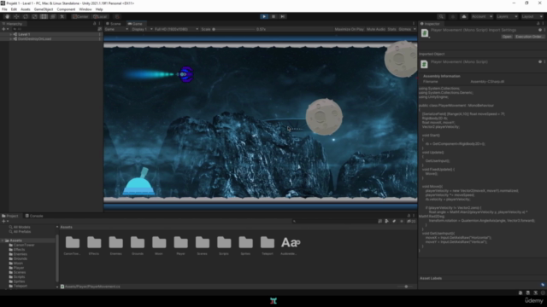547x307 pixels.
Task: Open the Account dropdown
Action: coord(482,16)
